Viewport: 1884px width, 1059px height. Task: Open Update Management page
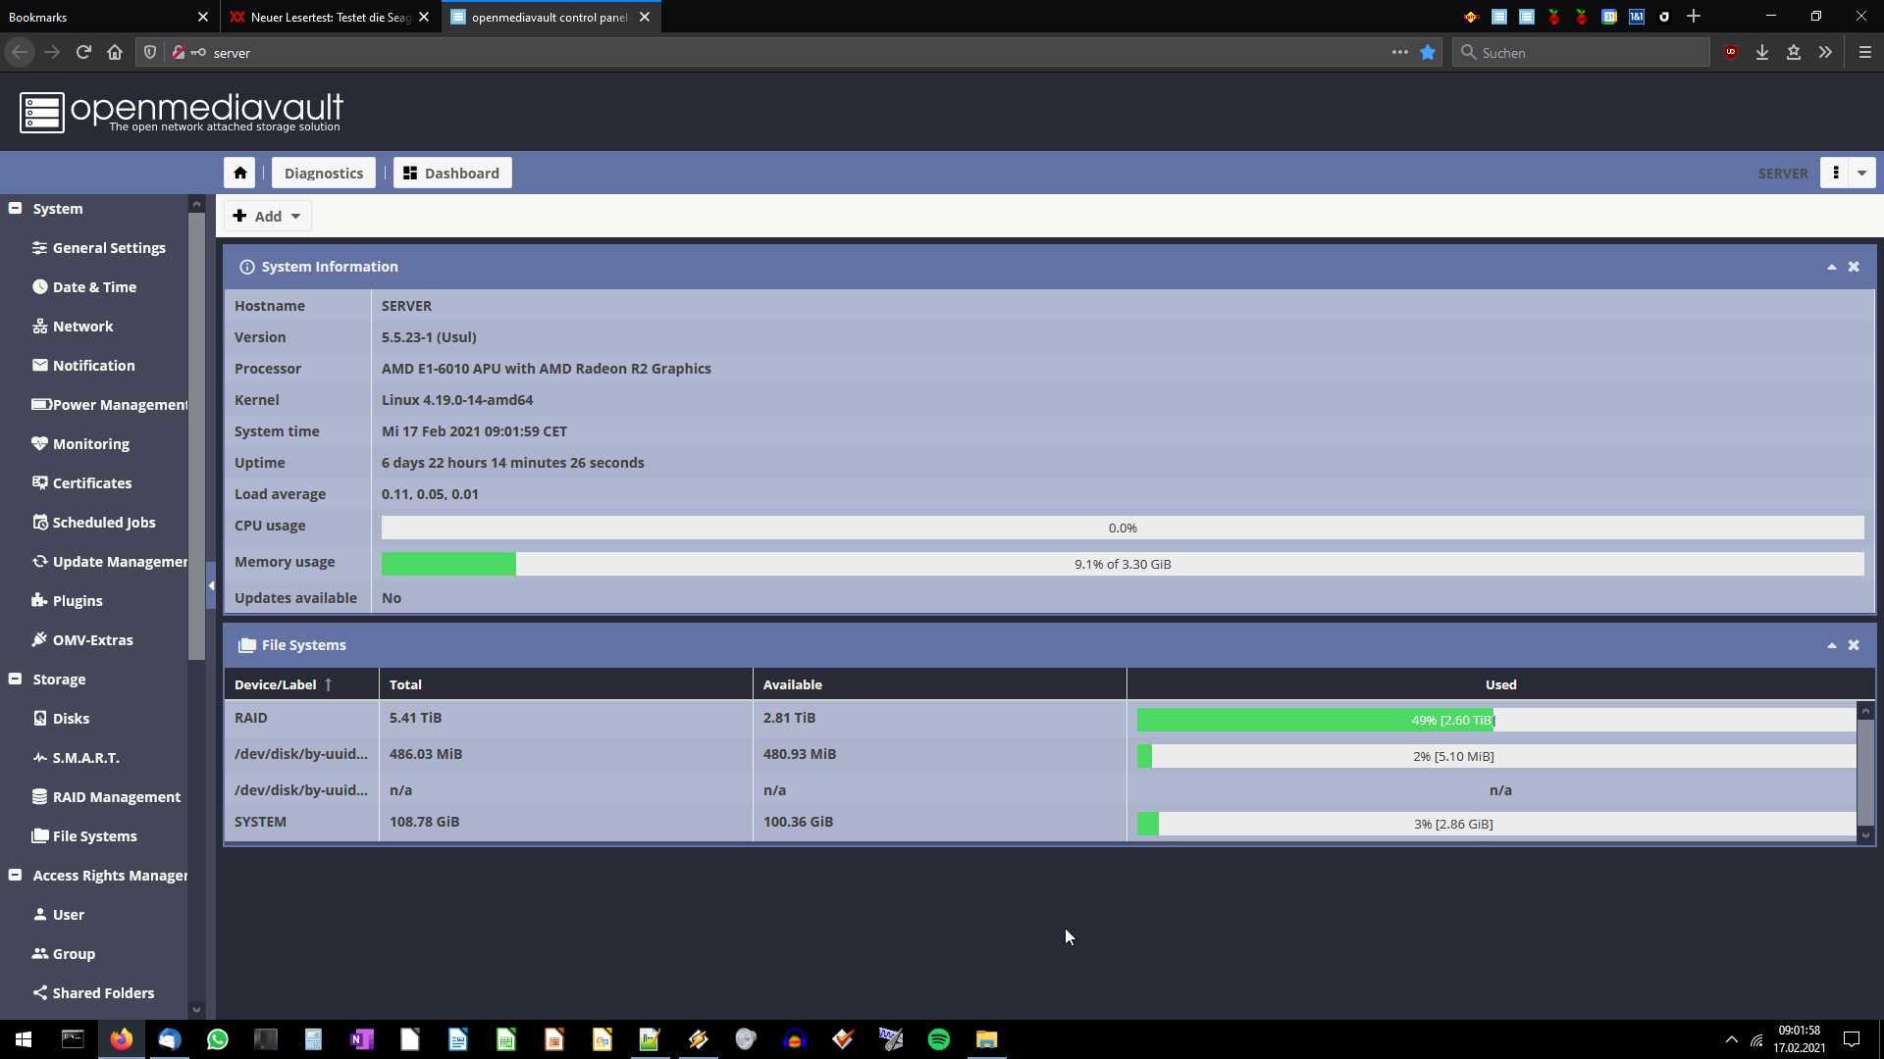pyautogui.click(x=109, y=562)
